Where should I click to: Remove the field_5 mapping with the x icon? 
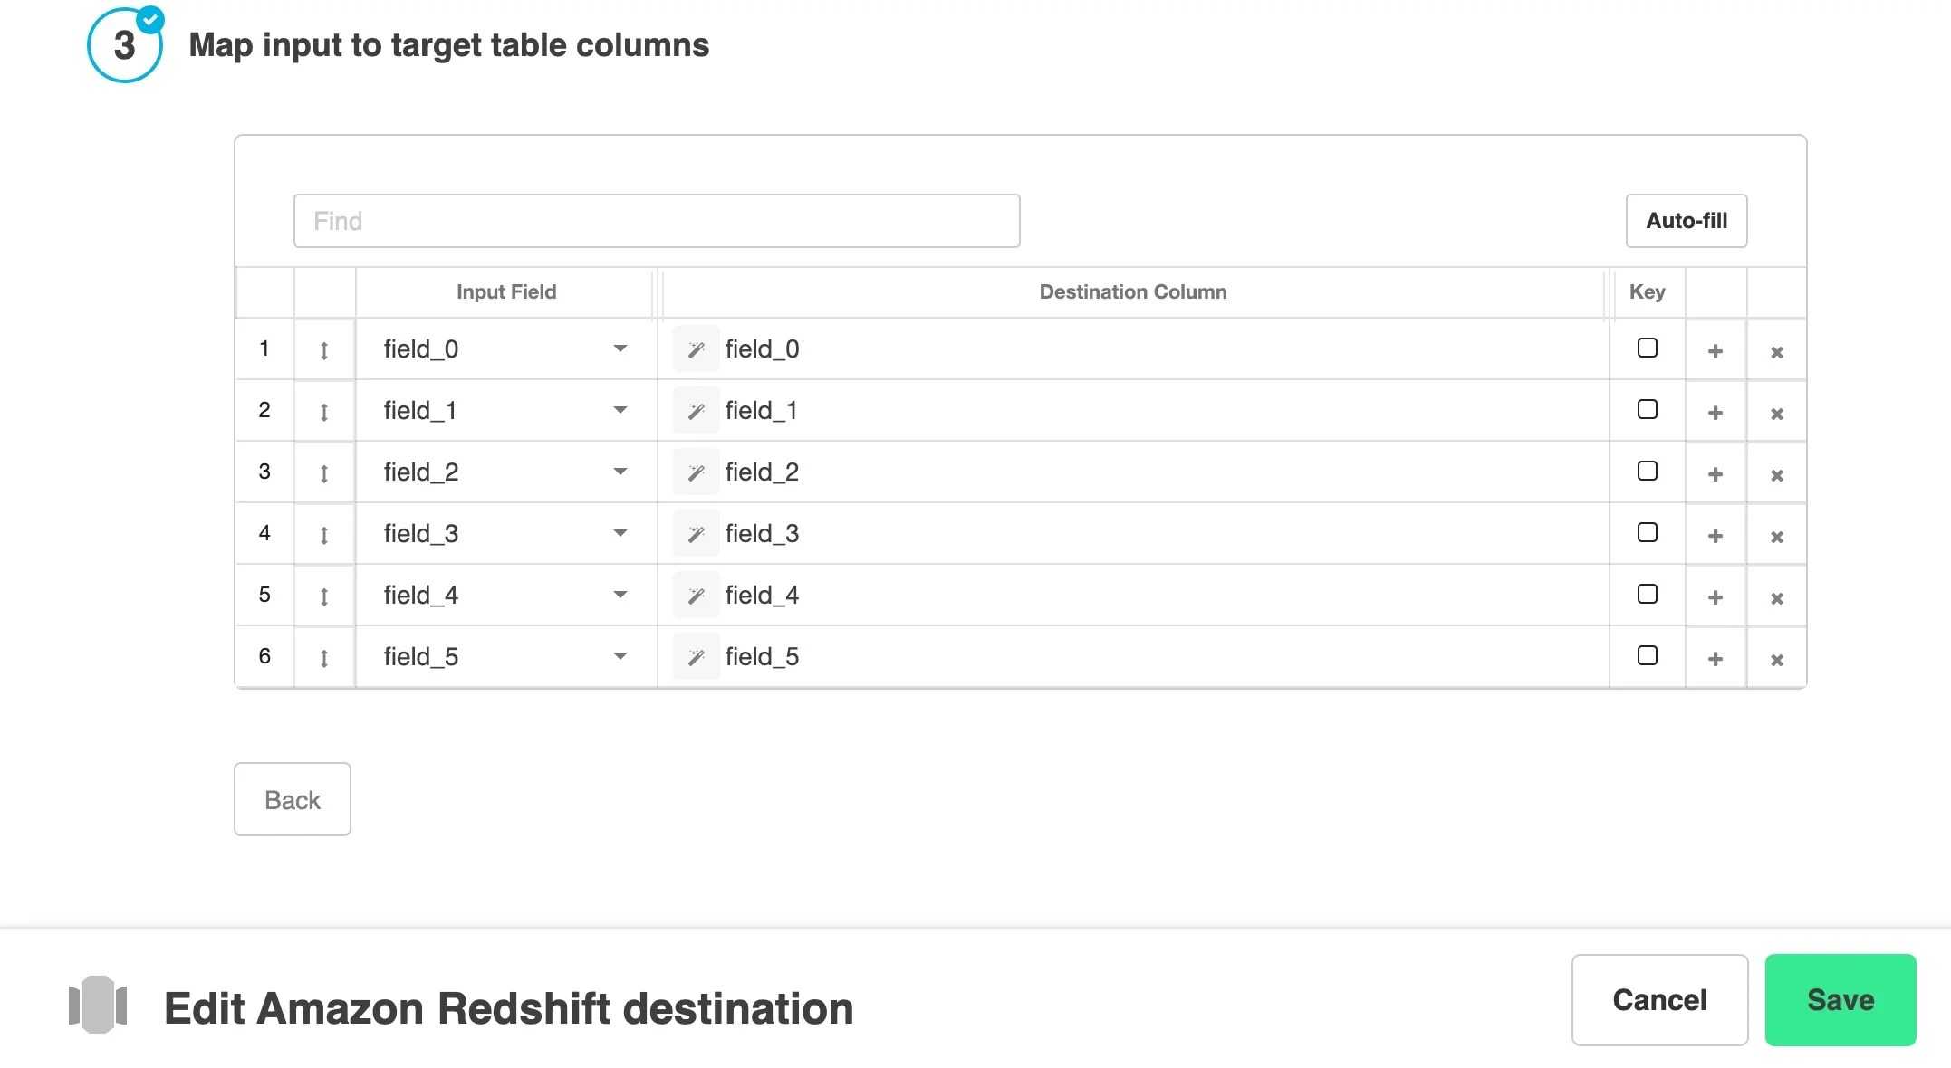tap(1776, 658)
